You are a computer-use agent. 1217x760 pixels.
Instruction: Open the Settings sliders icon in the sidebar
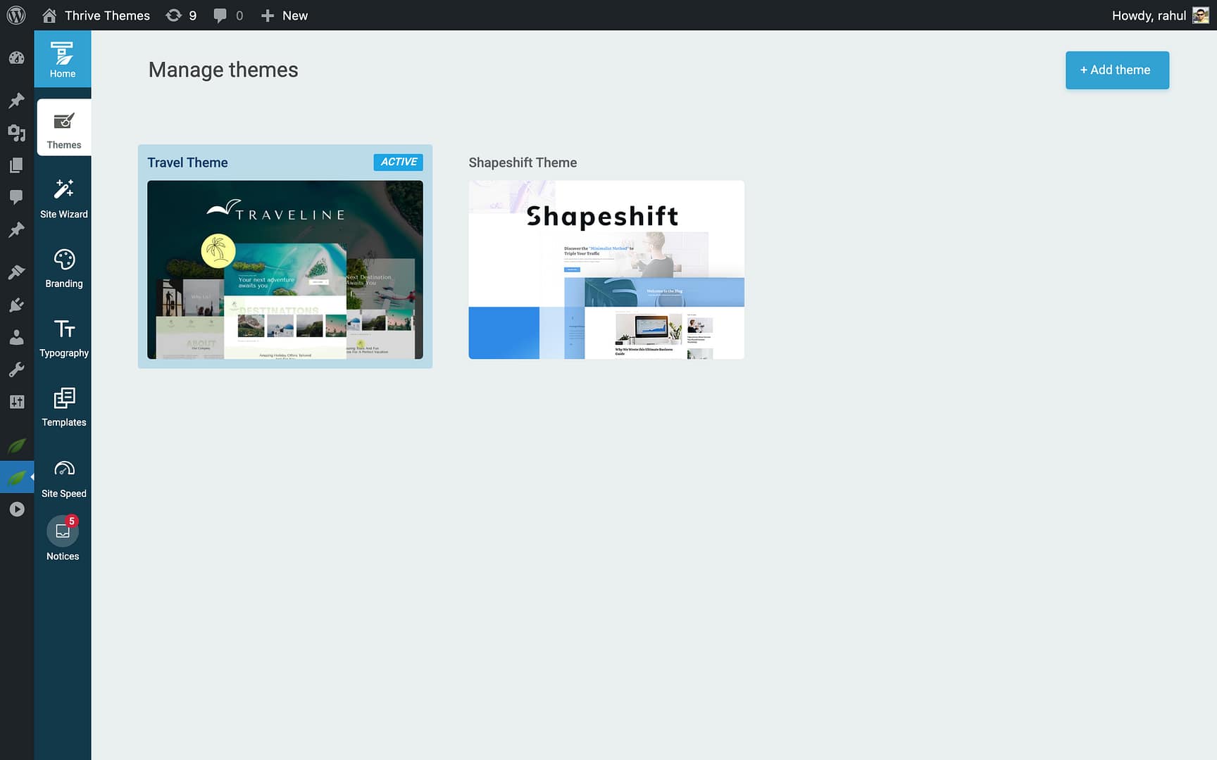click(x=16, y=401)
